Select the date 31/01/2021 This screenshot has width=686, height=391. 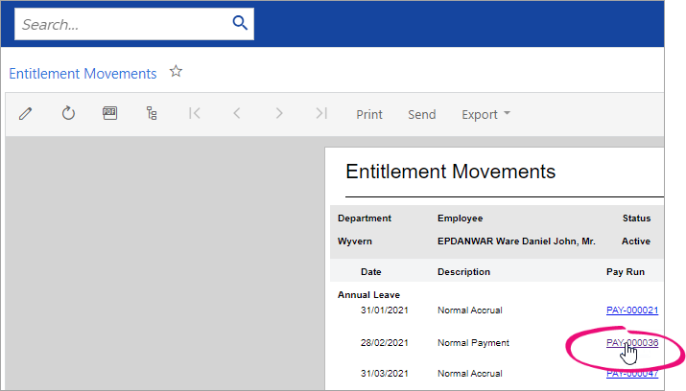pos(384,310)
